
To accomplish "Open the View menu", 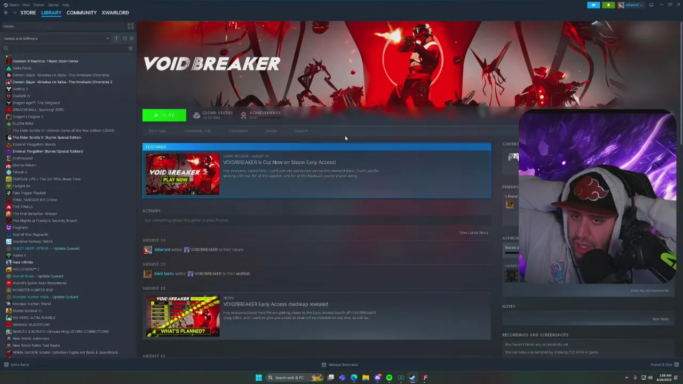I will tap(26, 5).
